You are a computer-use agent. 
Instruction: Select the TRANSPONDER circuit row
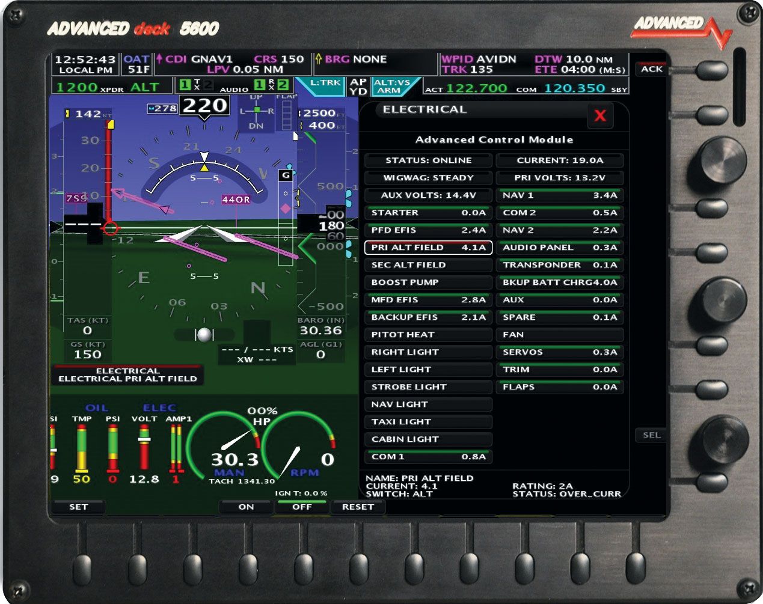(560, 265)
